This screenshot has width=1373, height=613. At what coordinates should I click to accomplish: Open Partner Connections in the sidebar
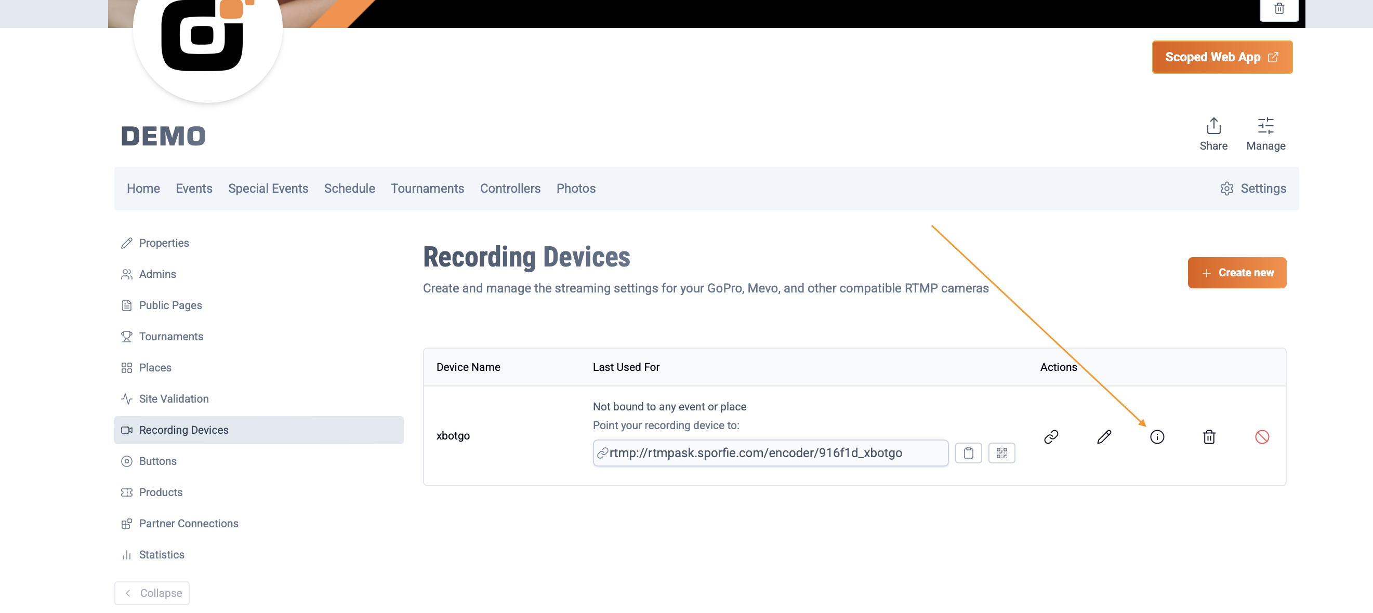pyautogui.click(x=188, y=523)
